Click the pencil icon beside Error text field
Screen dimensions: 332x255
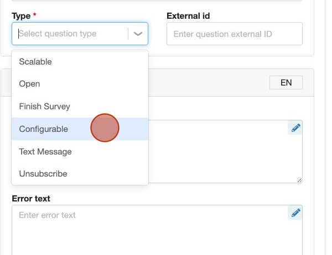click(x=295, y=212)
